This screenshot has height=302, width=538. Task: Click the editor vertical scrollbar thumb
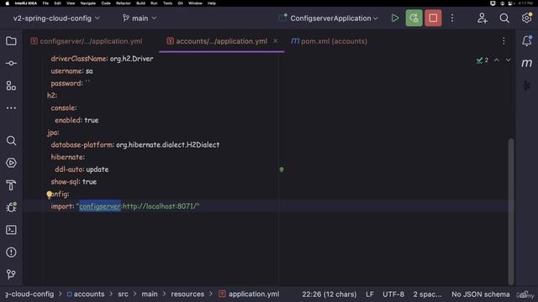(511, 211)
